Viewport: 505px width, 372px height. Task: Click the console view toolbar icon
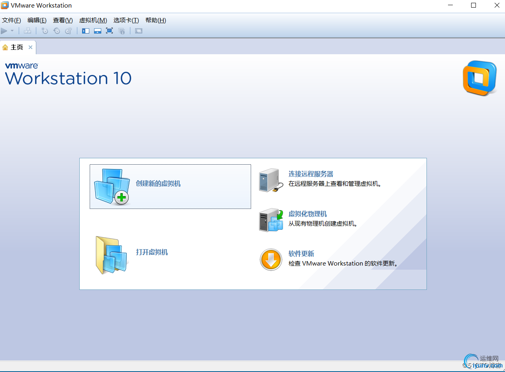coord(139,31)
